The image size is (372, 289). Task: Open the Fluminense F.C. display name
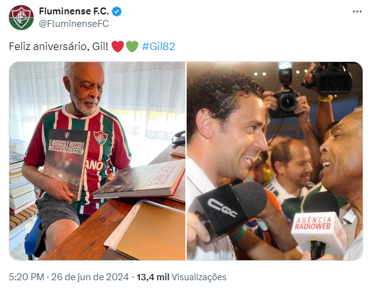[x=74, y=11]
